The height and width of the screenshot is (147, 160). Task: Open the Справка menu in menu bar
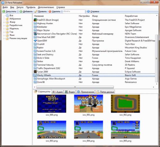tap(60, 7)
